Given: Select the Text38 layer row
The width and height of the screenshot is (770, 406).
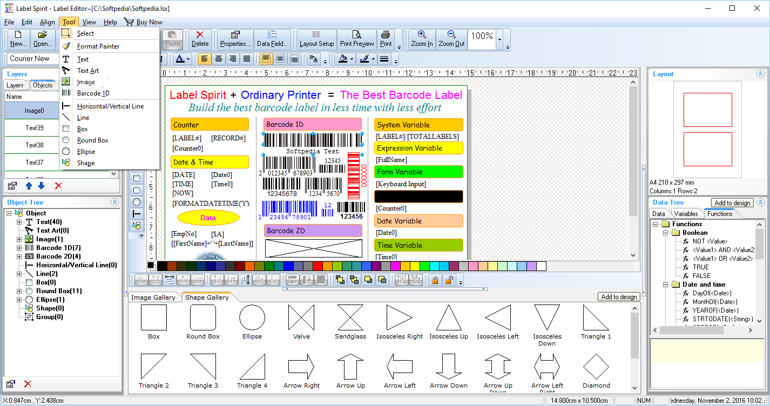Looking at the screenshot, I should tap(35, 145).
